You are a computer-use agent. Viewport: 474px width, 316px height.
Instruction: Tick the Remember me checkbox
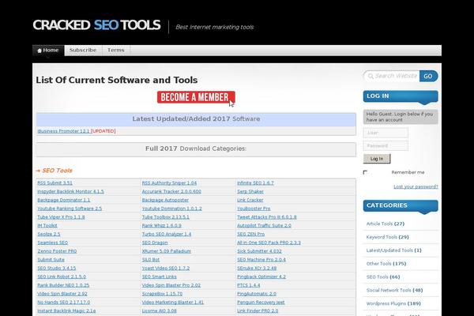[x=365, y=172]
